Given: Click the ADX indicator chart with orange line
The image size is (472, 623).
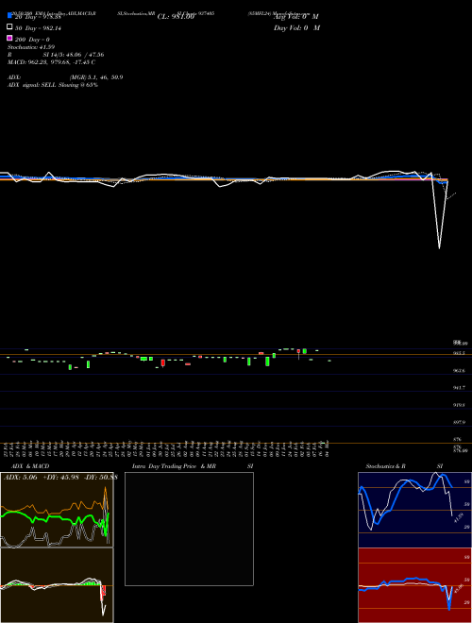Looking at the screenshot, I should (x=57, y=510).
